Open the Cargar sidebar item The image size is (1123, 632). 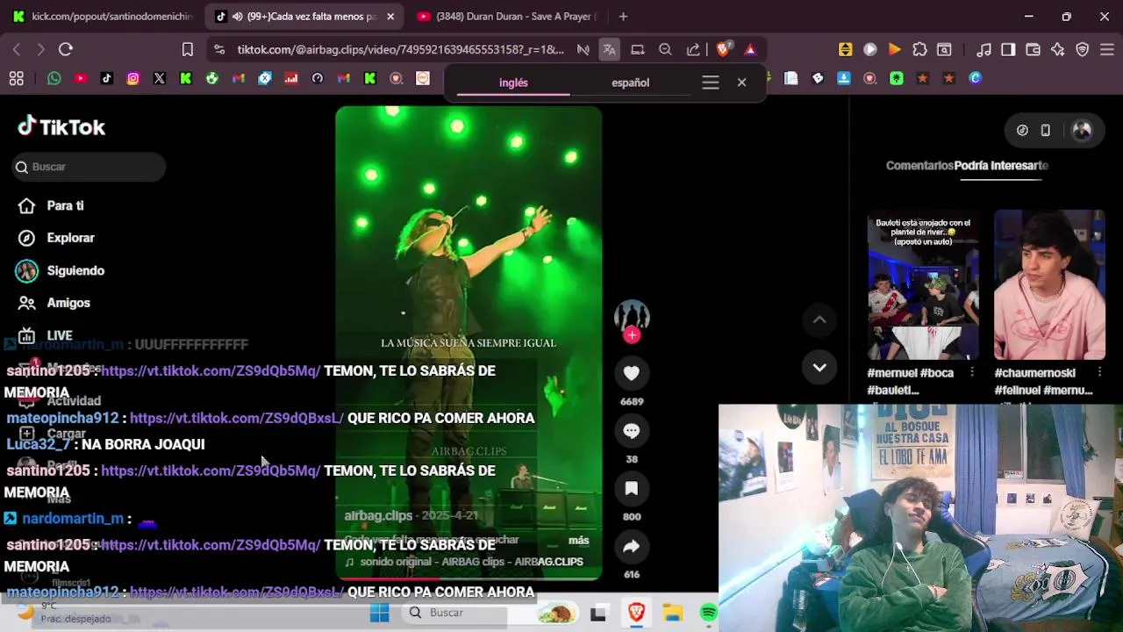point(53,434)
